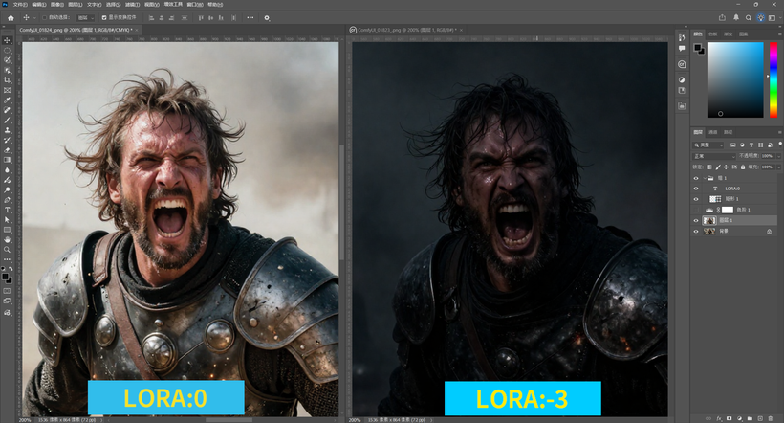Click the more options ellipsis in options bar
Viewport: 784px width, 423px height.
tap(251, 17)
